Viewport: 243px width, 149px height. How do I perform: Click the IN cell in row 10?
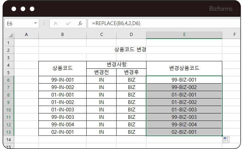102,110
